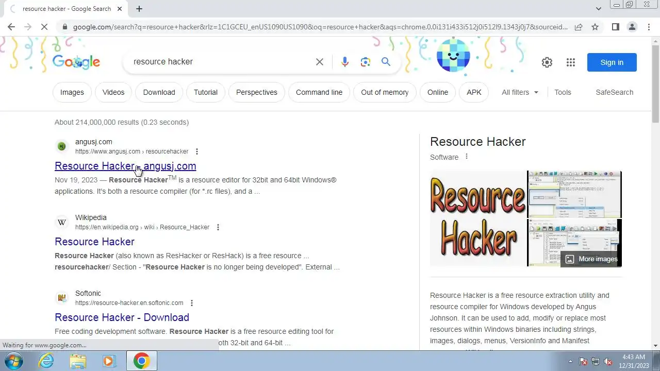Click the Sign in button
Screen dimensions: 660x371
coord(612,62)
